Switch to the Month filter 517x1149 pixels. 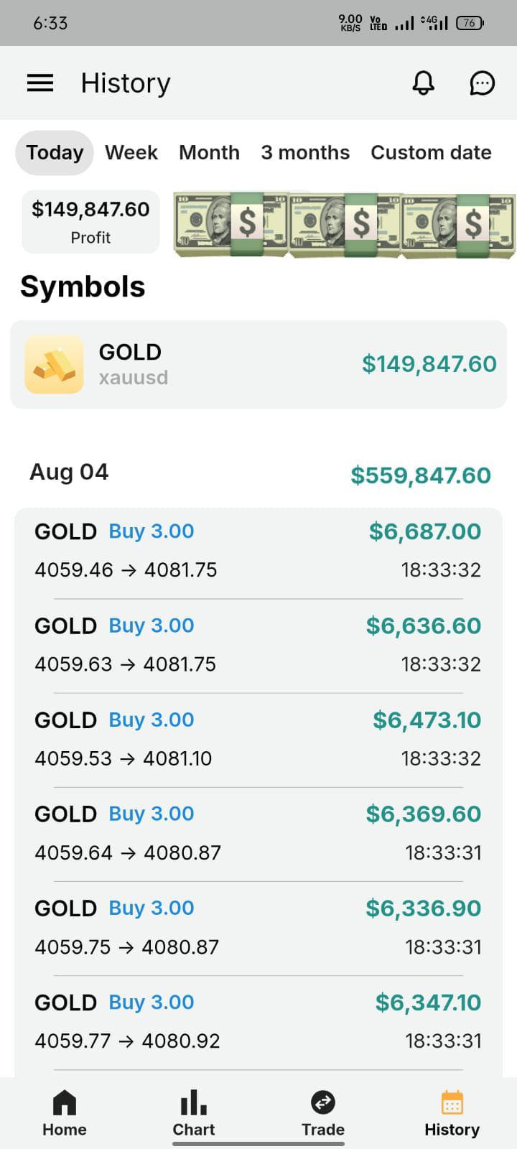point(209,152)
